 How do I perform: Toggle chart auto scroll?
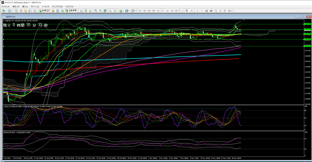(111, 11)
